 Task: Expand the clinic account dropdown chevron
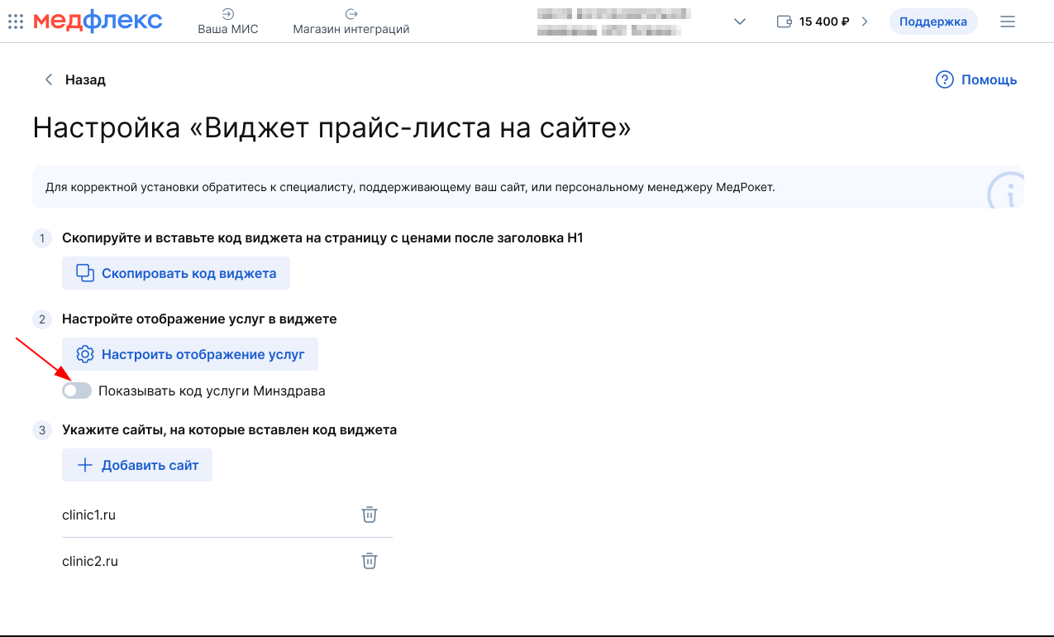(x=740, y=22)
